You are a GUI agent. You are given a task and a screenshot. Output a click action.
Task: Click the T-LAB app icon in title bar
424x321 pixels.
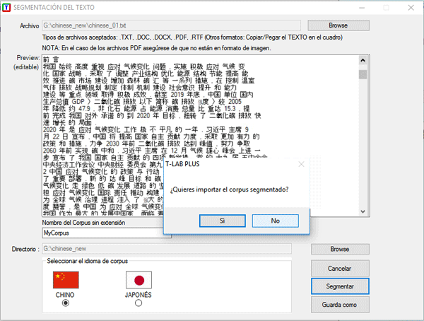pos(7,6)
